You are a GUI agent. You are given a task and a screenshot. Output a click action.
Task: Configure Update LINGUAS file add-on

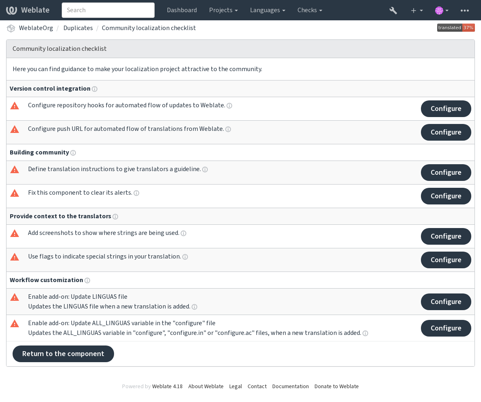point(446,302)
